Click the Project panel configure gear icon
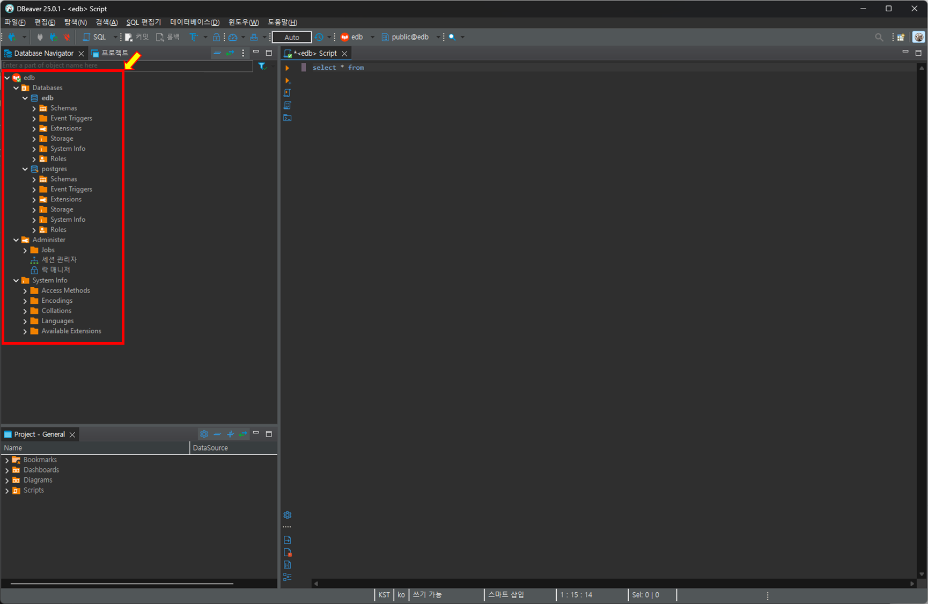Screen dimensions: 928x604 coord(204,434)
